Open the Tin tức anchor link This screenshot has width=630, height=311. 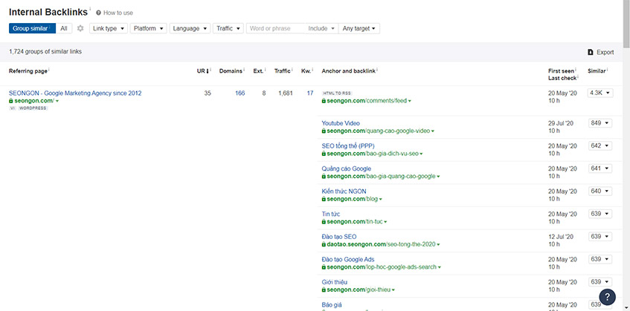point(331,214)
